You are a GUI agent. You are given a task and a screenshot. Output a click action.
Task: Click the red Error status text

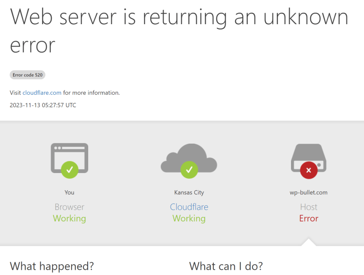309,219
